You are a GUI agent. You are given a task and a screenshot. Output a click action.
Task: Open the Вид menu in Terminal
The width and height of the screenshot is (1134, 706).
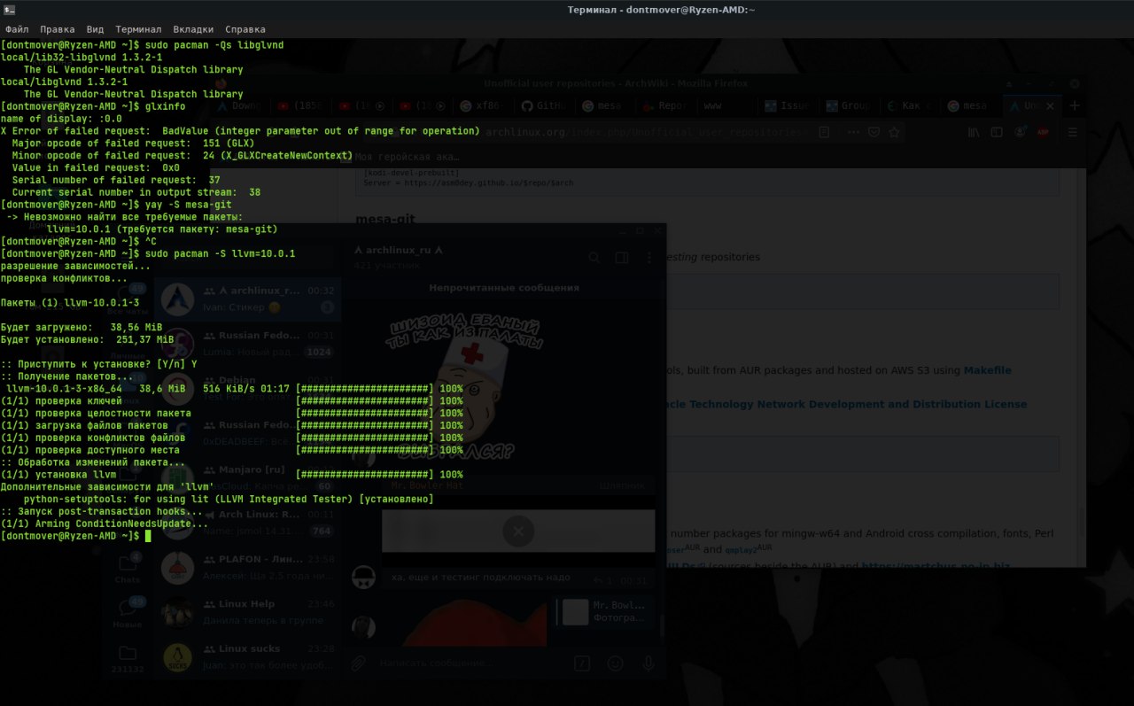click(96, 29)
